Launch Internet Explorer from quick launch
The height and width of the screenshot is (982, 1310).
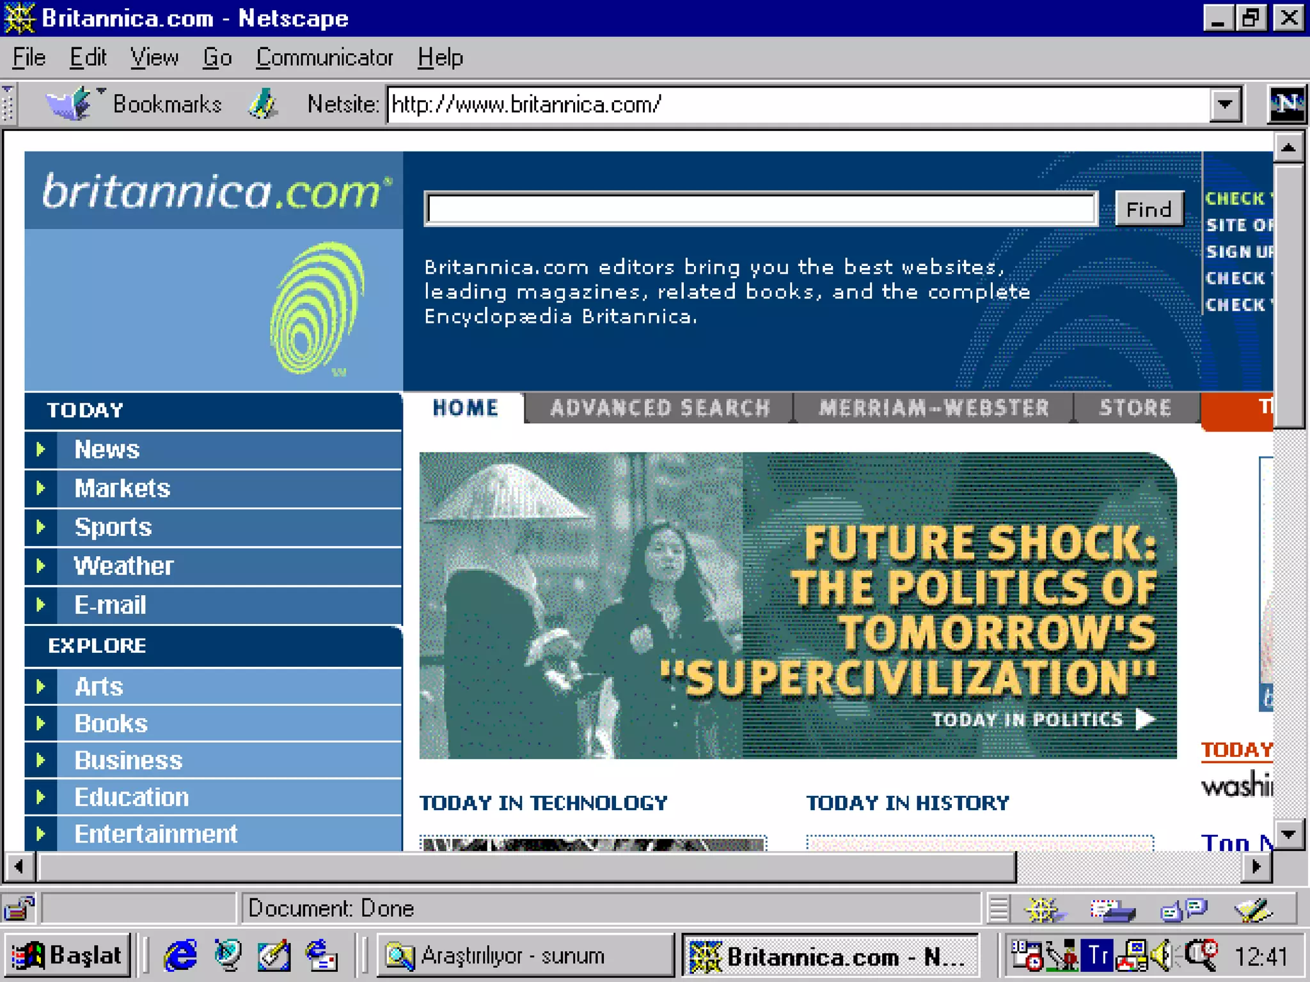coord(180,955)
